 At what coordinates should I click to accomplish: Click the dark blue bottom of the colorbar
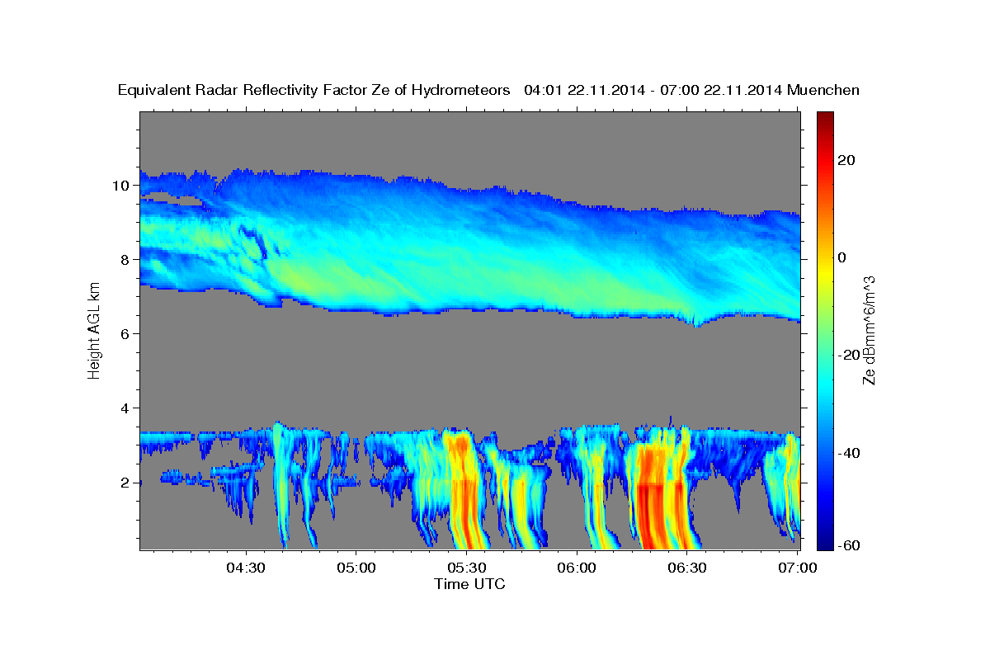point(825,540)
